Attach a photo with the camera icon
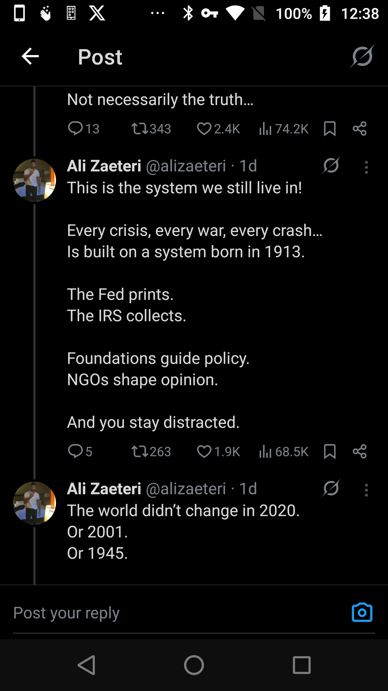Image resolution: width=388 pixels, height=691 pixels. coord(362,613)
